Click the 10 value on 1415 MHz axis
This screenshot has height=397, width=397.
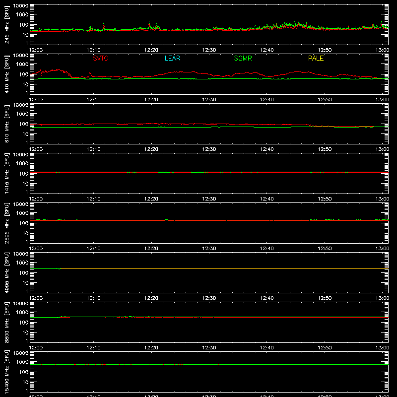pyautogui.click(x=25, y=184)
